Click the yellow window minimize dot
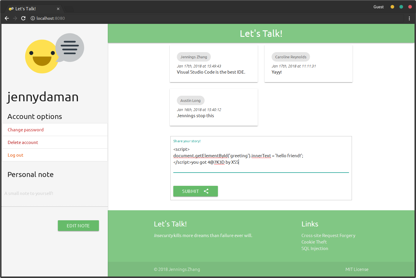Viewport: 416px width, 278px height. tap(392, 7)
